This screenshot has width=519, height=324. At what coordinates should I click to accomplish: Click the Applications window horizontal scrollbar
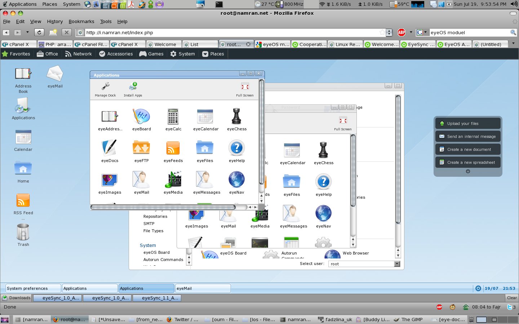163,207
